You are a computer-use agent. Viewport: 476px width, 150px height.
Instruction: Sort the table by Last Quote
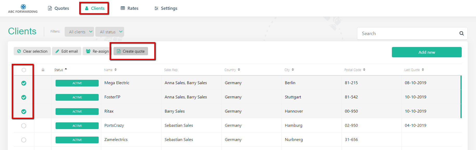[x=414, y=70]
